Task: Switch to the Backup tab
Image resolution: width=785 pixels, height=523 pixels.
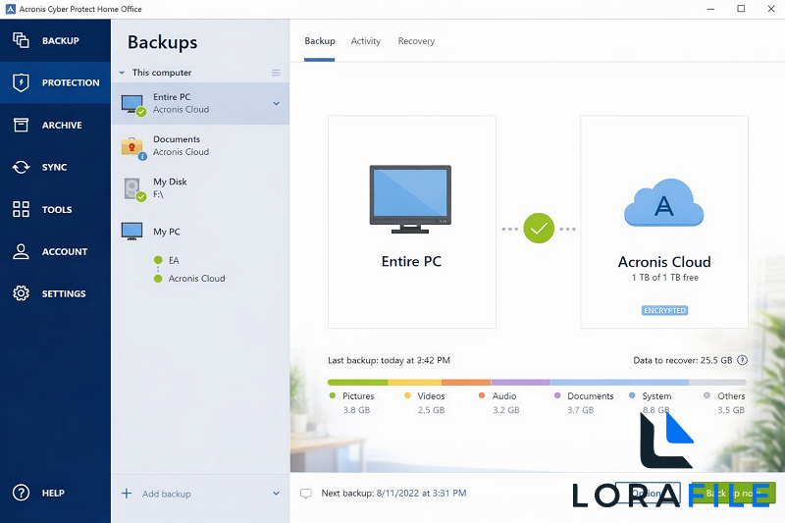Action: tap(320, 41)
